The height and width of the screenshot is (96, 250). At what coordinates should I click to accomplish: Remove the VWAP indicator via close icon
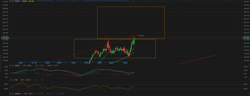click(x=13, y=1)
